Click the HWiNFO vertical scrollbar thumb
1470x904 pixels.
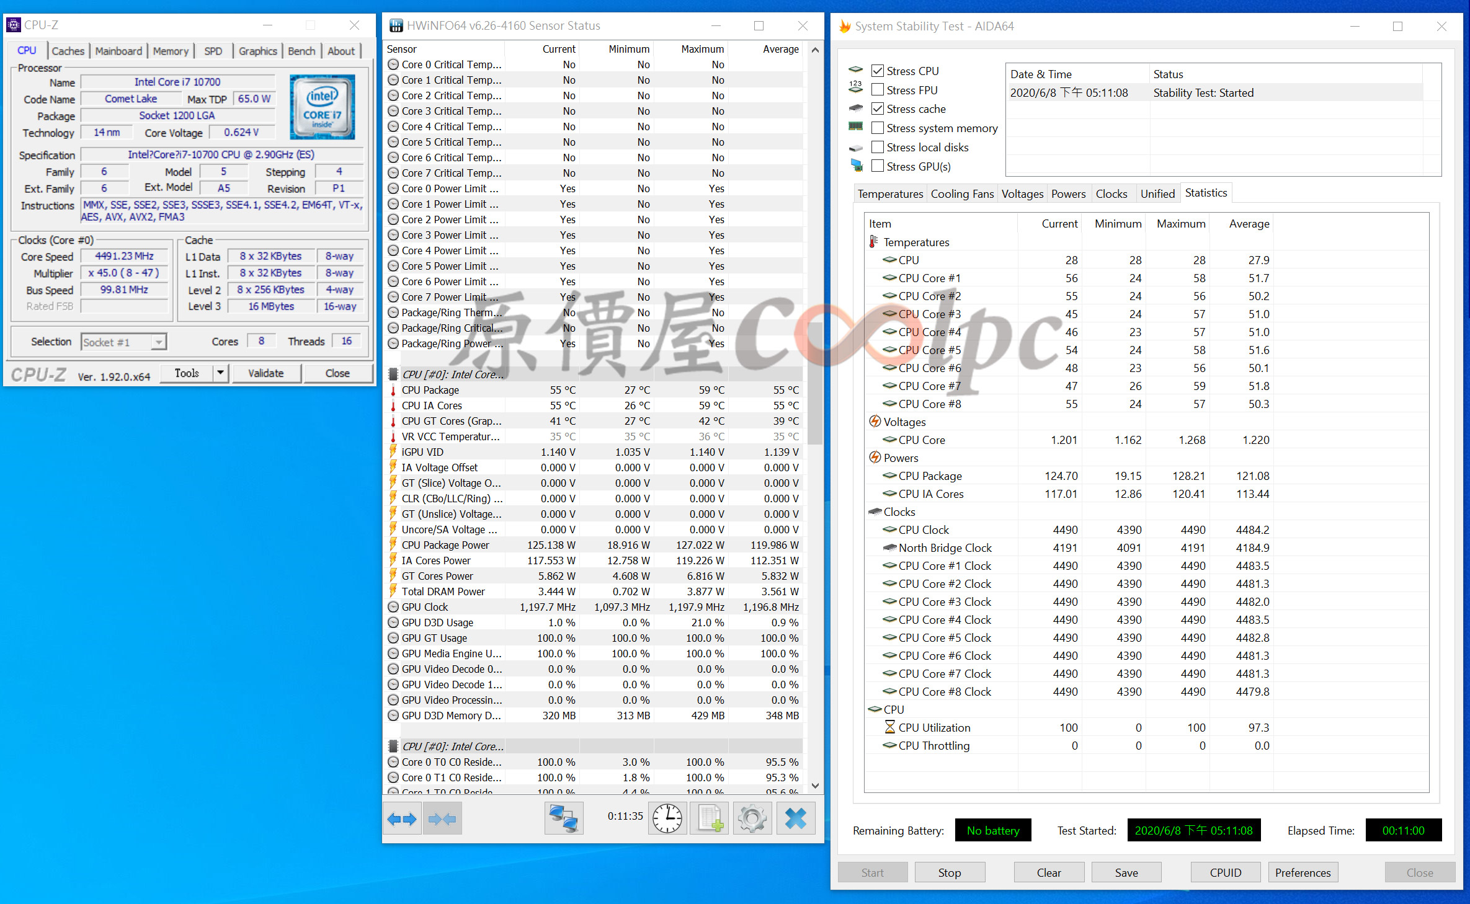tap(816, 382)
